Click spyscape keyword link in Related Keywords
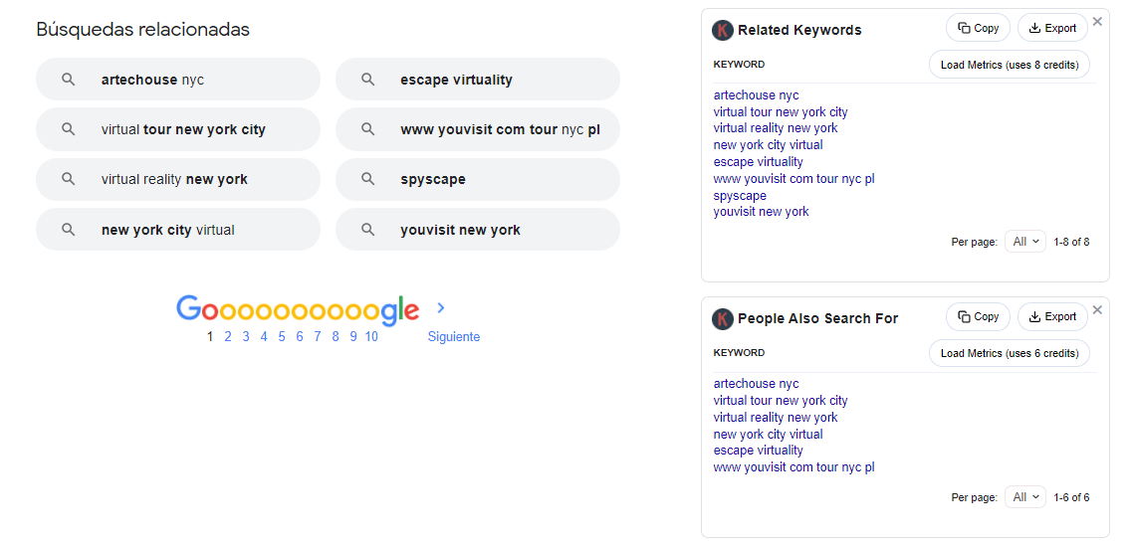 coord(740,196)
